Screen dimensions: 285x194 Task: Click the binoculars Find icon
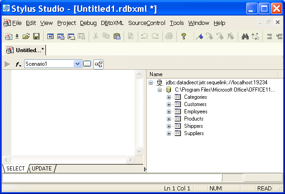(x=245, y=37)
